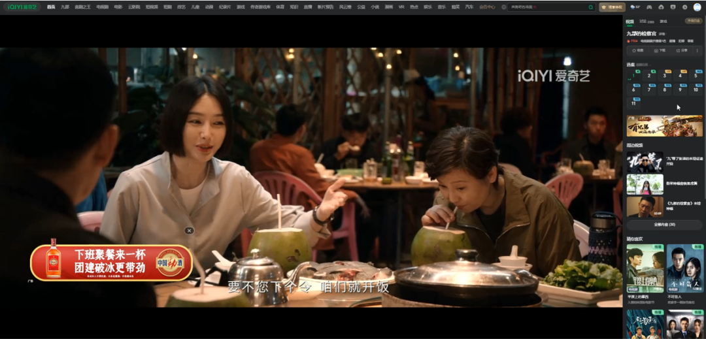Expand show details next to title

(662, 34)
